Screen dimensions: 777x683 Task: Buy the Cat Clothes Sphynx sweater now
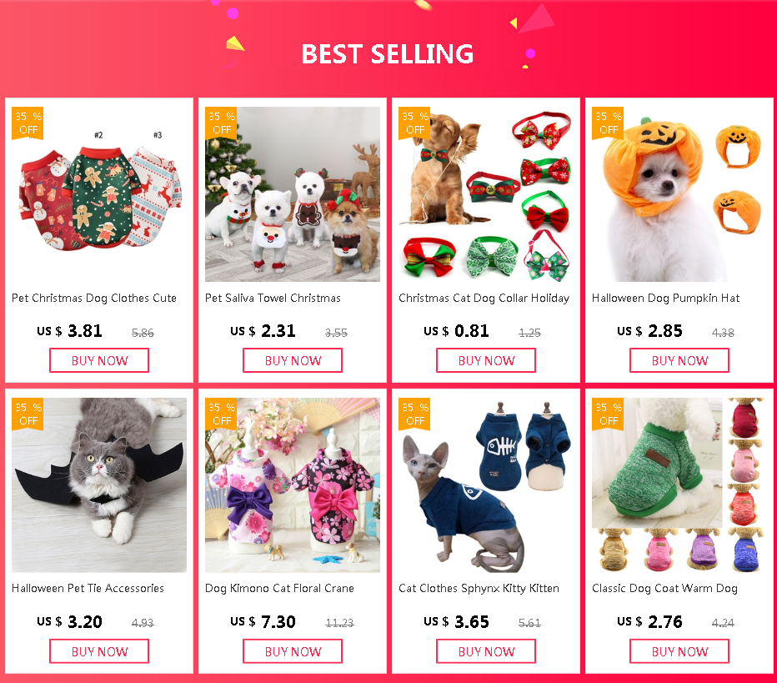[x=485, y=651]
